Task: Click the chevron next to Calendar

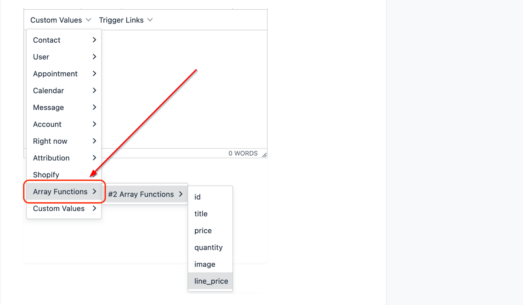Action: click(94, 91)
